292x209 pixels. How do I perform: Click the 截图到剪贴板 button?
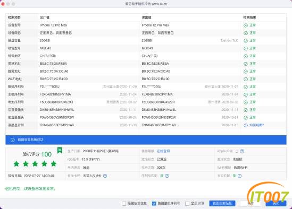(222, 203)
